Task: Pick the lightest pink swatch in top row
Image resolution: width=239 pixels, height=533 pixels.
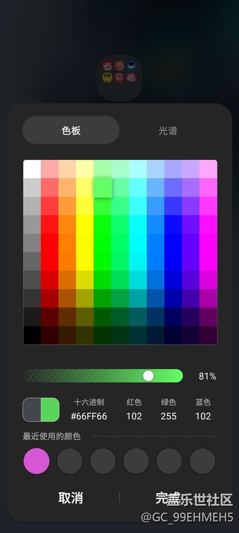Action: (x=50, y=169)
